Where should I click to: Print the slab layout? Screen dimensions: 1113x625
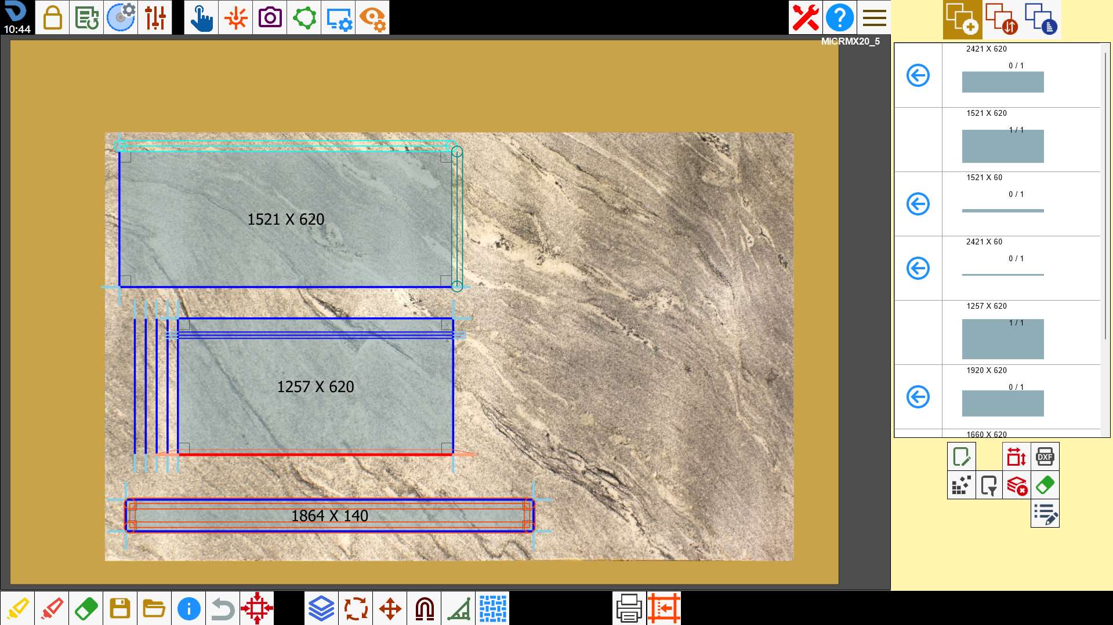click(629, 608)
